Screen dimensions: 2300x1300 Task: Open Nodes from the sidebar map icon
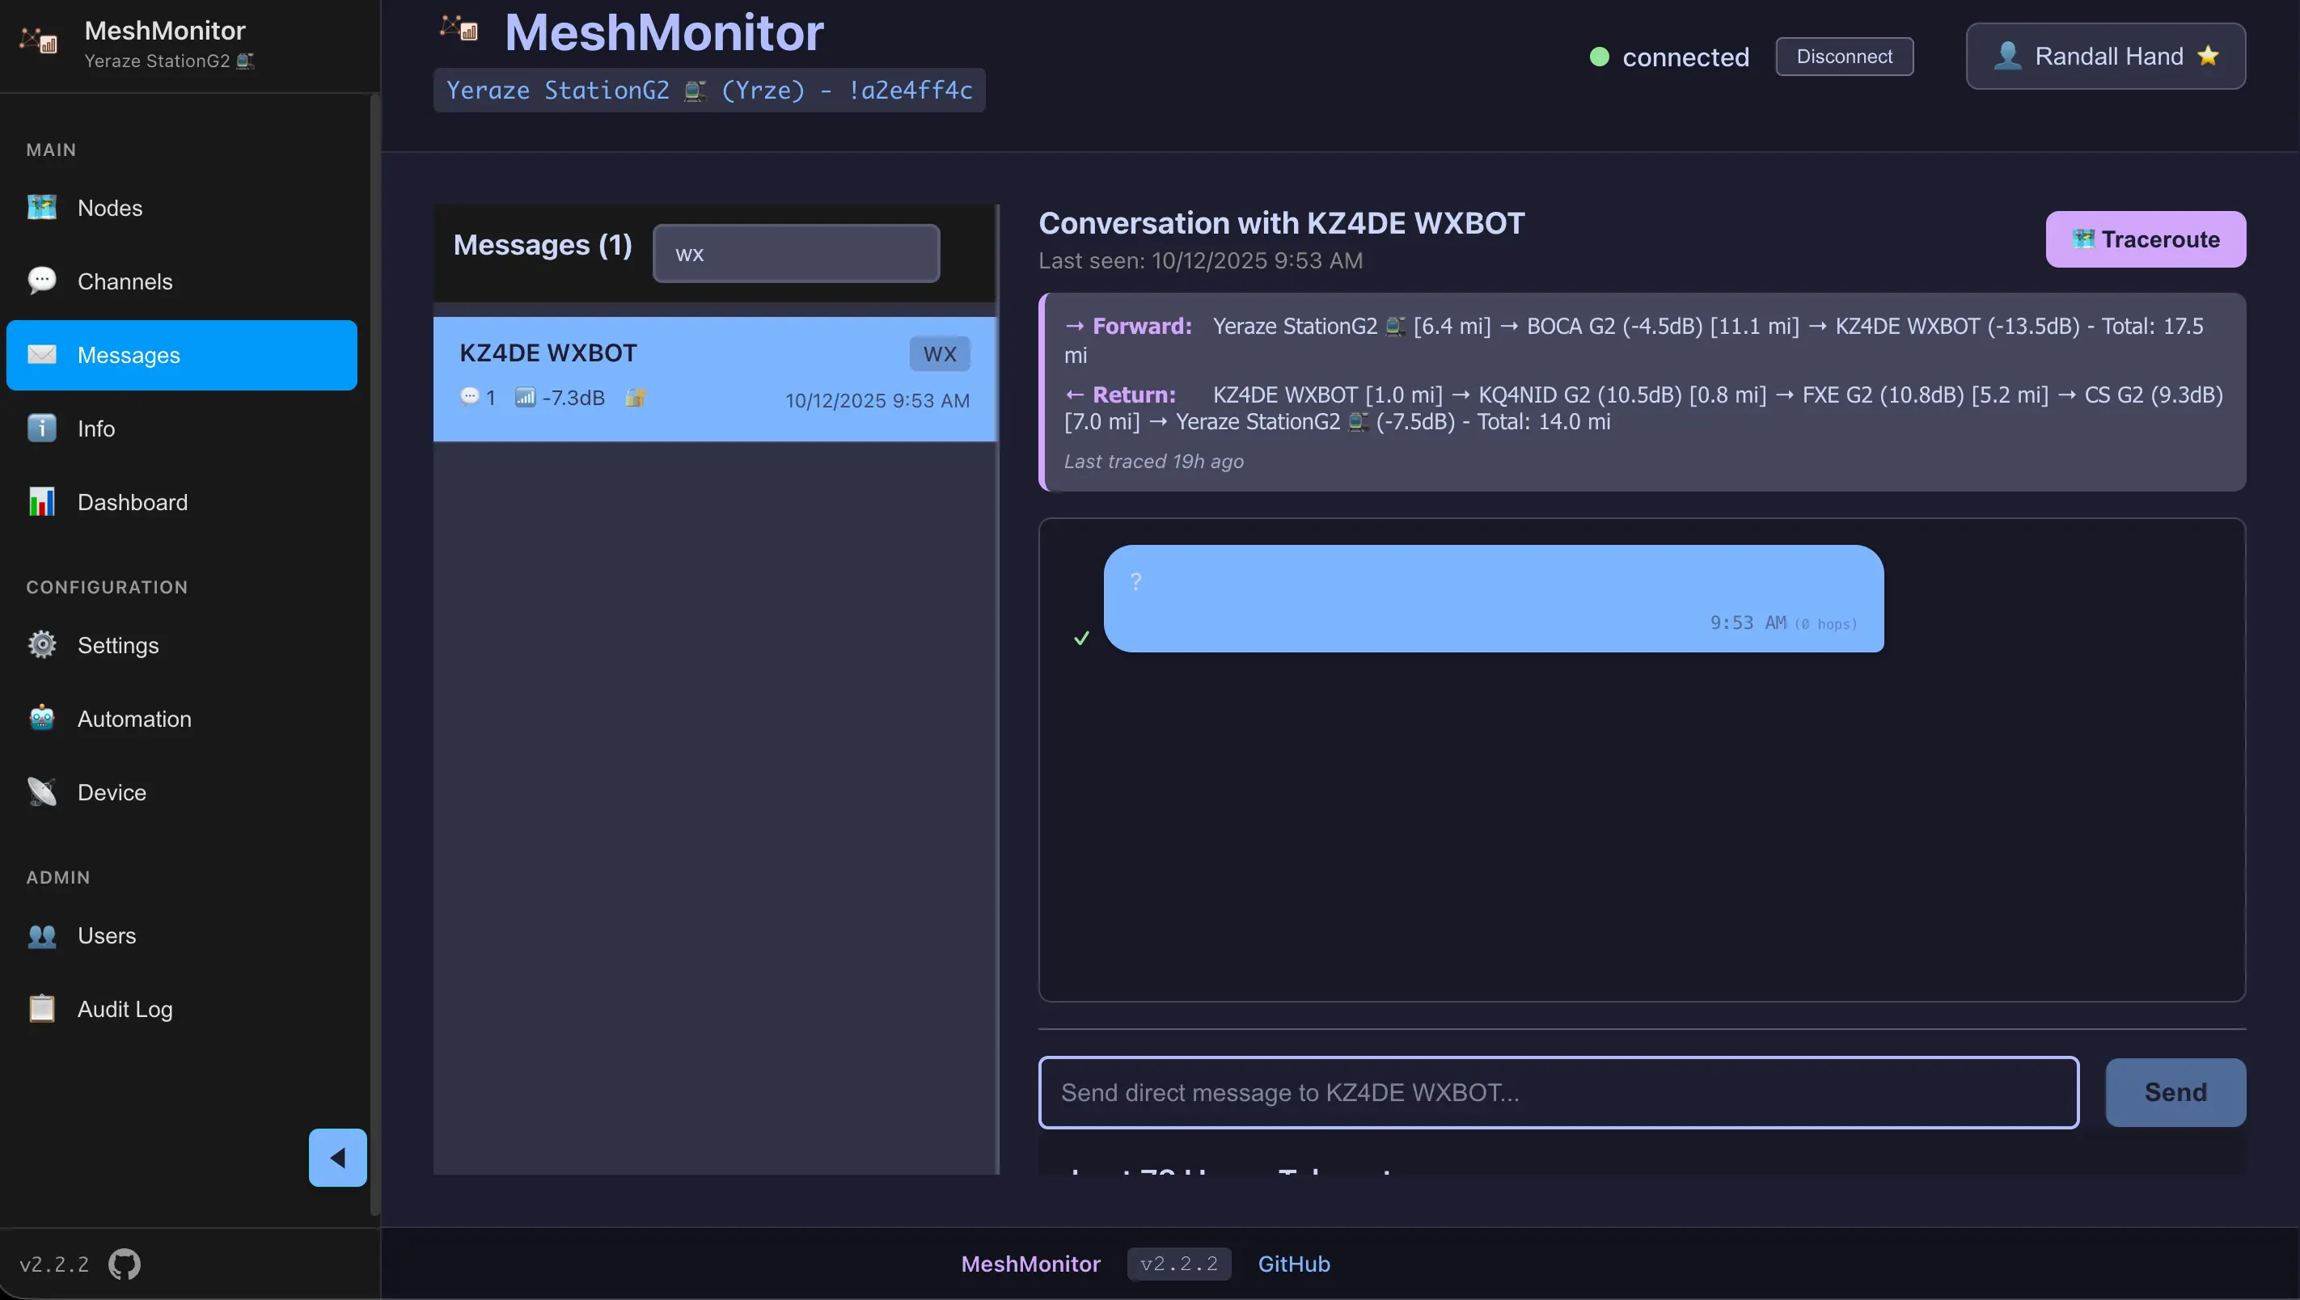(x=41, y=207)
